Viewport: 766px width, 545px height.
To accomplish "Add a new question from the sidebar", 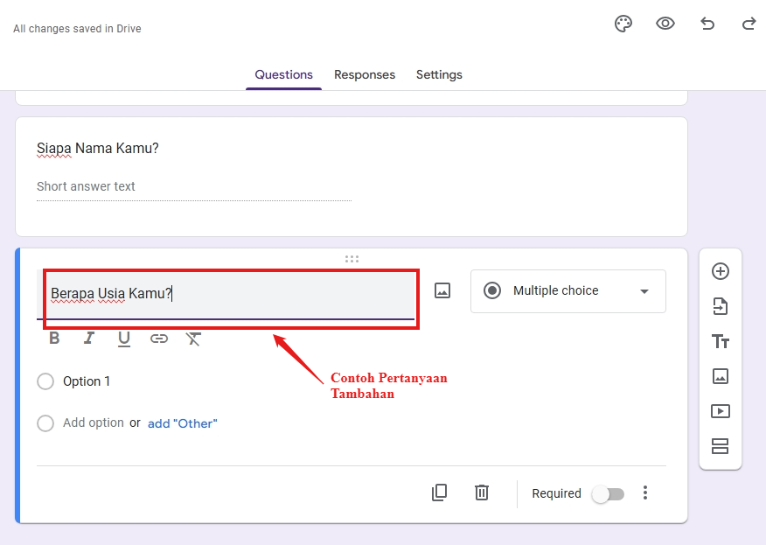I will [x=720, y=271].
